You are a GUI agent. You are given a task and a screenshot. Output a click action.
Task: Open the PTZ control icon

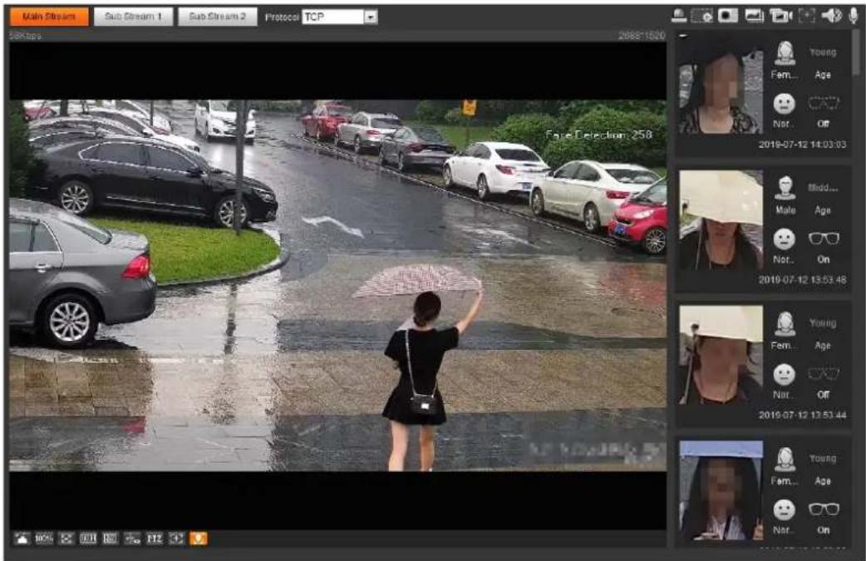(155, 539)
